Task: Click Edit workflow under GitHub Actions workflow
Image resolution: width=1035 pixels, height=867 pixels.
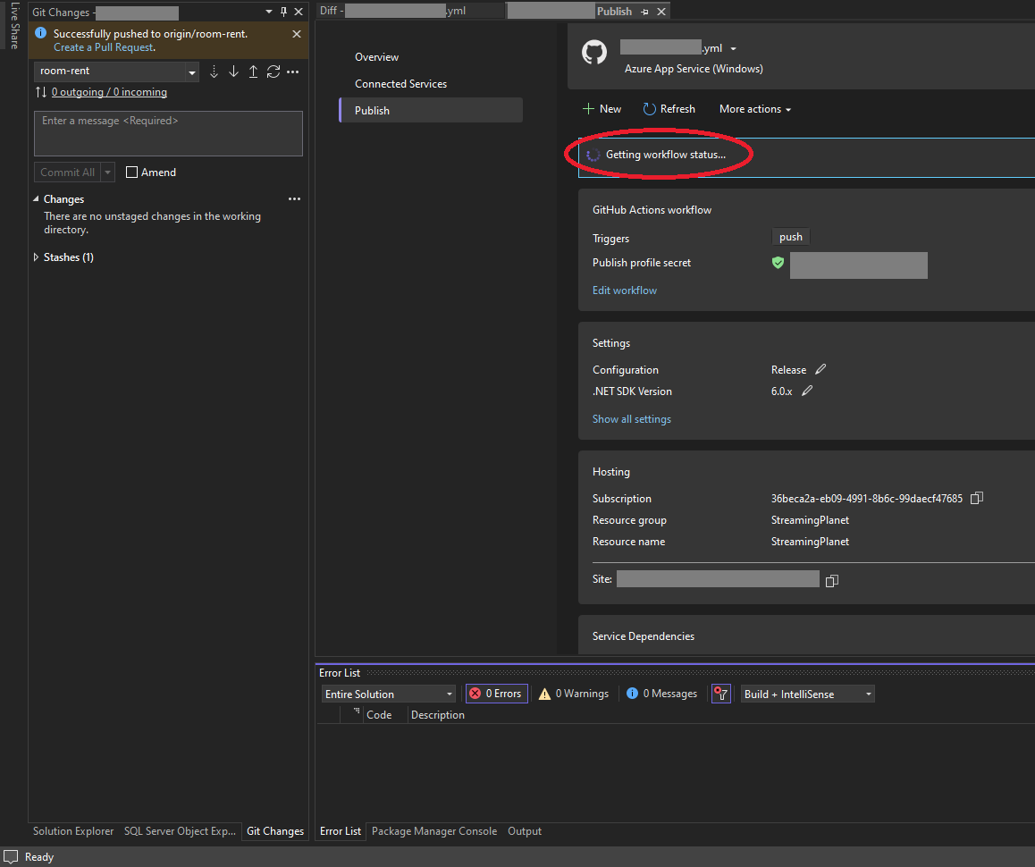Action: click(624, 290)
